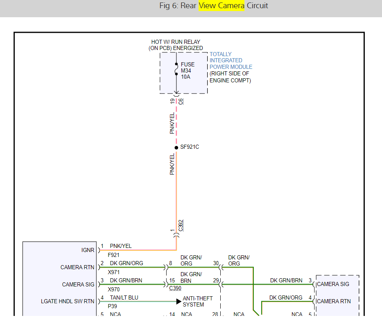Click the Totally Integrated Power Module link
The height and width of the screenshot is (327, 382).
(231, 61)
